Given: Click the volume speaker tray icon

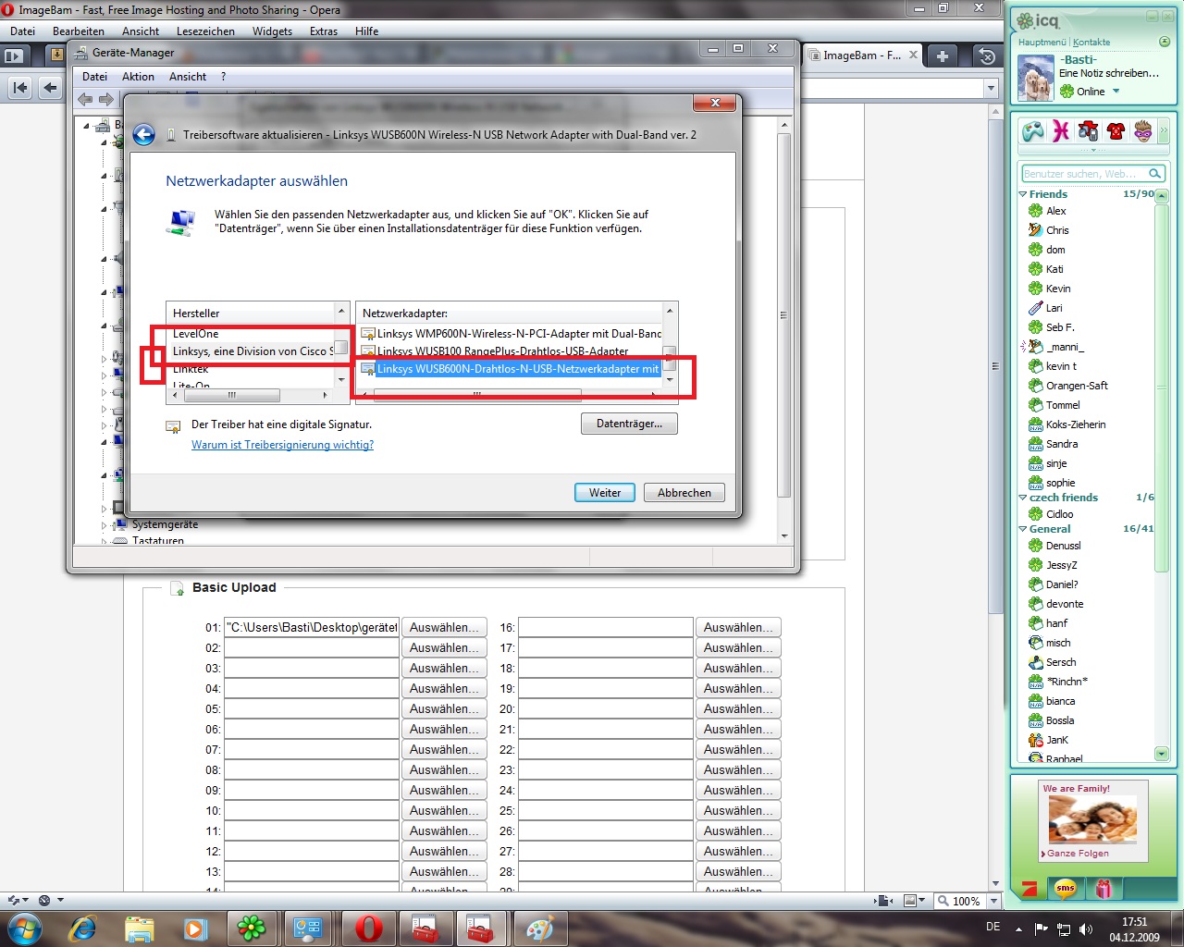Looking at the screenshot, I should coord(1085,929).
